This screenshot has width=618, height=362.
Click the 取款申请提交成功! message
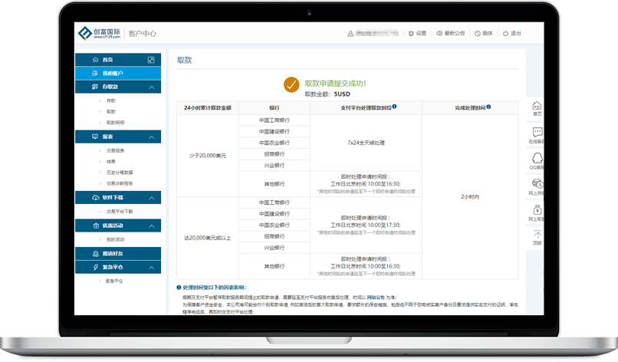pyautogui.click(x=335, y=84)
